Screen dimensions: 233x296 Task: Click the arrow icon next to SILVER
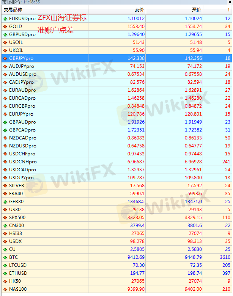[5, 186]
